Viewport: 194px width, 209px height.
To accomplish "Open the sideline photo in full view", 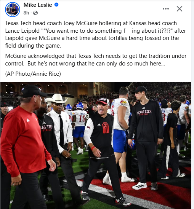I will (x=96, y=145).
